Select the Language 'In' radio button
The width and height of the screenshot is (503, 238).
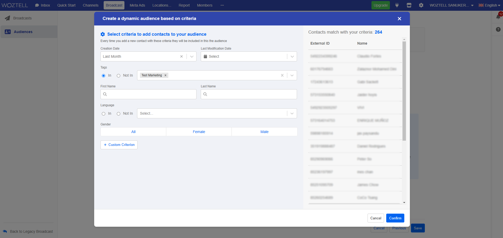click(x=104, y=114)
